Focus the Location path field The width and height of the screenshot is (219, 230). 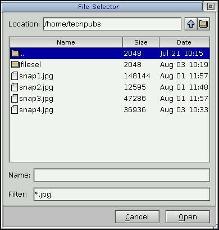(112, 24)
